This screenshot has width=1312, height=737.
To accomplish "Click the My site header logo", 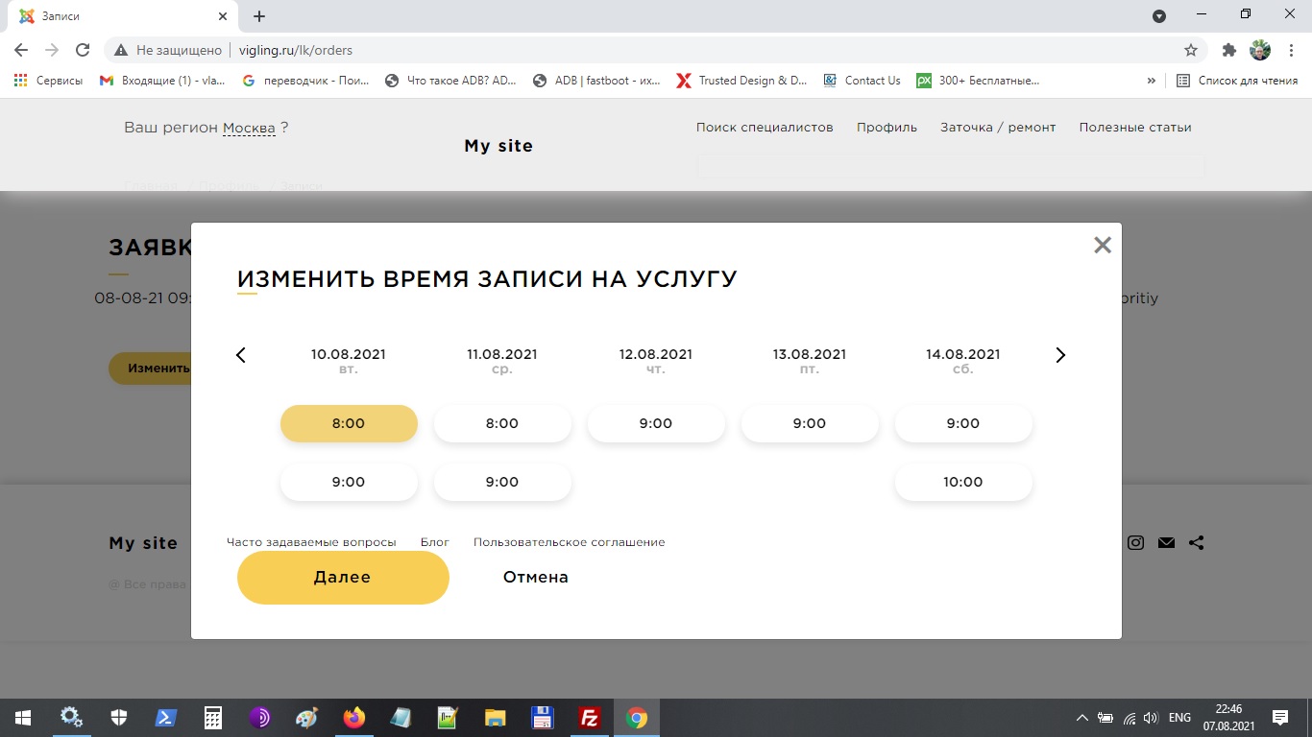I will coord(498,146).
